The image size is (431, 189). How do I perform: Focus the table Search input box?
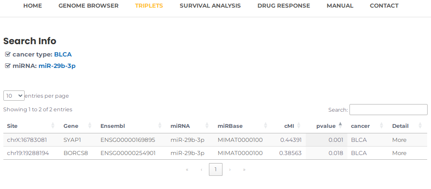pos(389,110)
